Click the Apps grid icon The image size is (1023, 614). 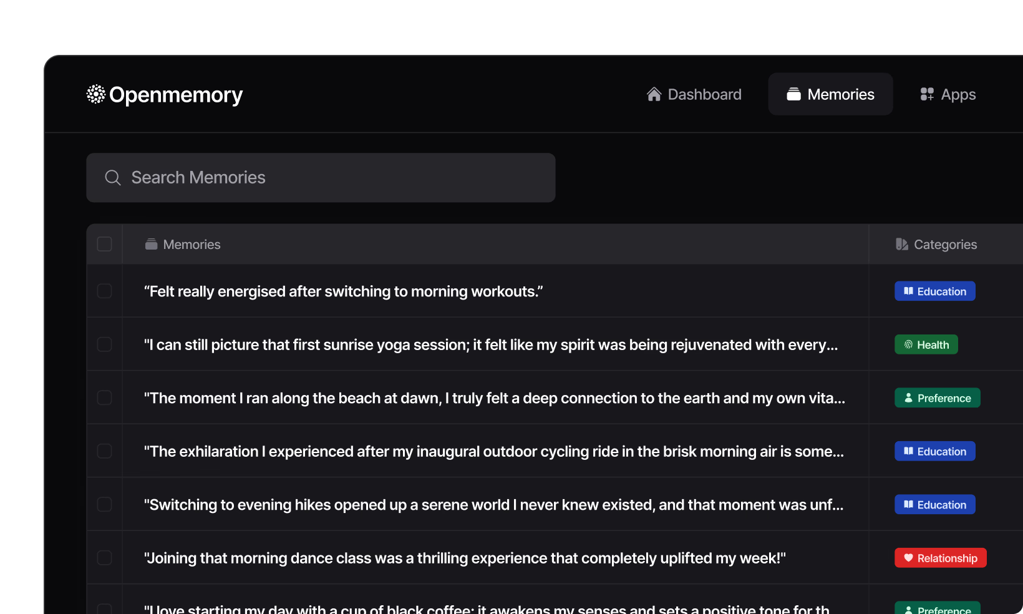click(927, 94)
